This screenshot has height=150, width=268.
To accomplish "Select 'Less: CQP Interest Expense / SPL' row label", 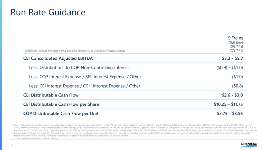I will coord(85,77).
